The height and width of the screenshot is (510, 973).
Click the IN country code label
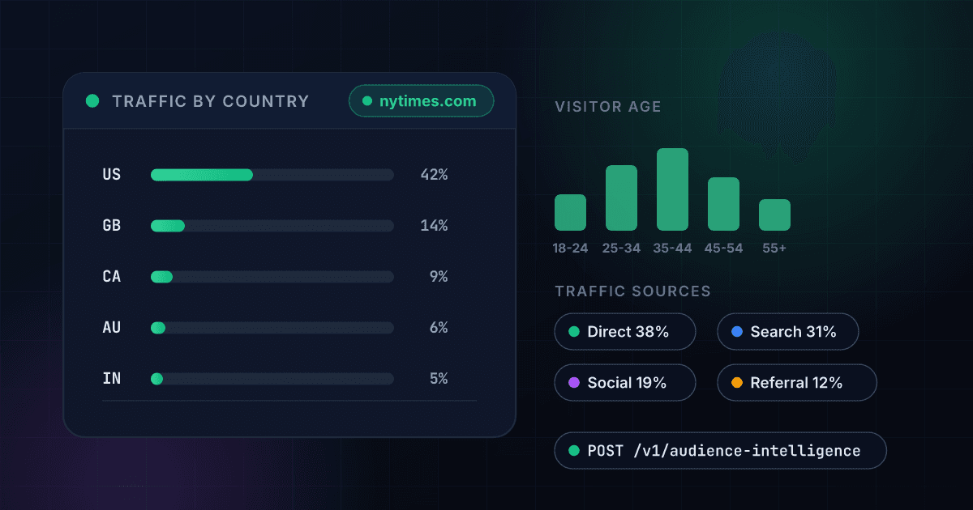click(112, 379)
